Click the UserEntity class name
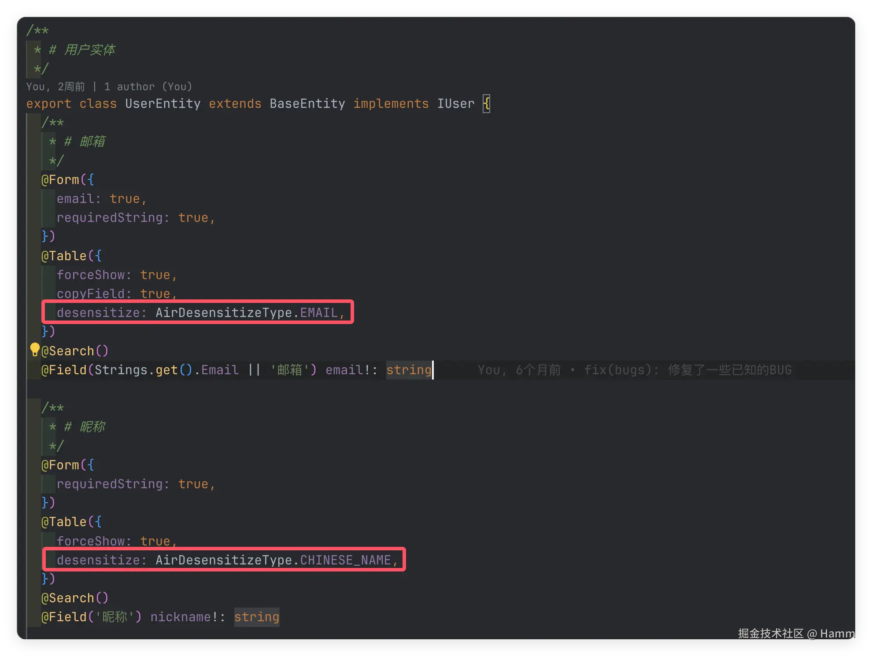Image resolution: width=872 pixels, height=656 pixels. [x=163, y=104]
